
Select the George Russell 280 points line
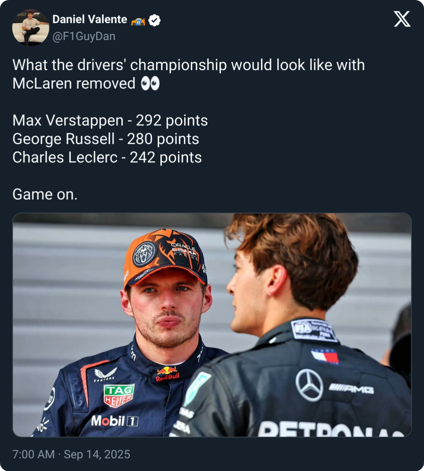pyautogui.click(x=106, y=139)
